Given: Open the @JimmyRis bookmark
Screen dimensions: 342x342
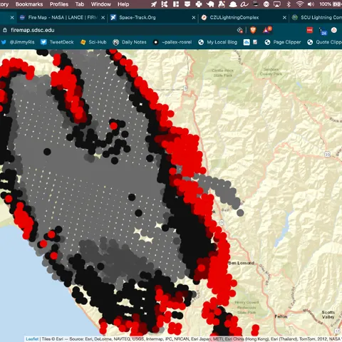Looking at the screenshot, I should click(x=18, y=42).
